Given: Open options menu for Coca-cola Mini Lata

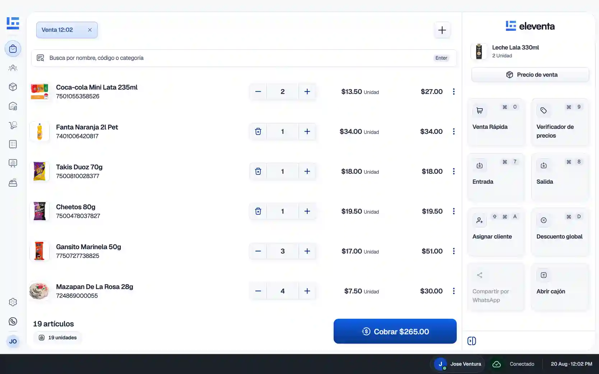Looking at the screenshot, I should click(454, 92).
